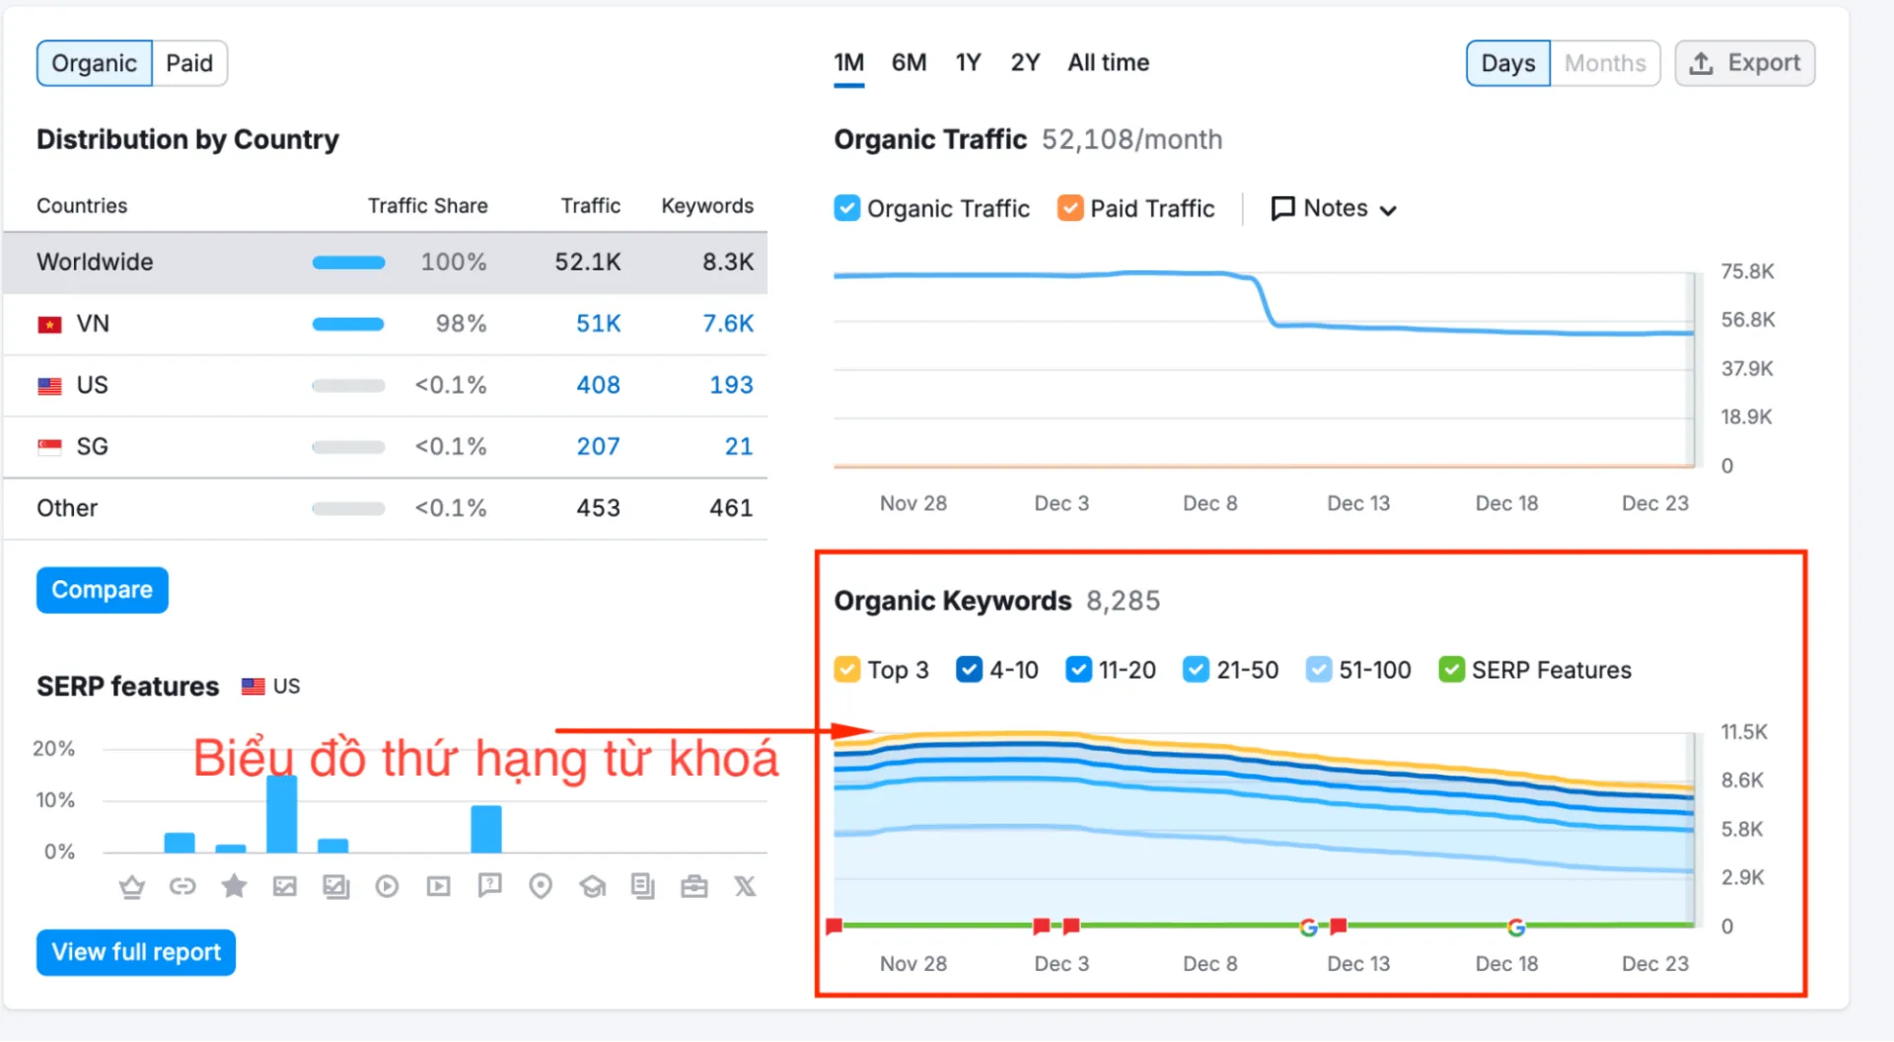Open the 51K traffic link for VN
1894x1042 pixels.
(x=598, y=323)
